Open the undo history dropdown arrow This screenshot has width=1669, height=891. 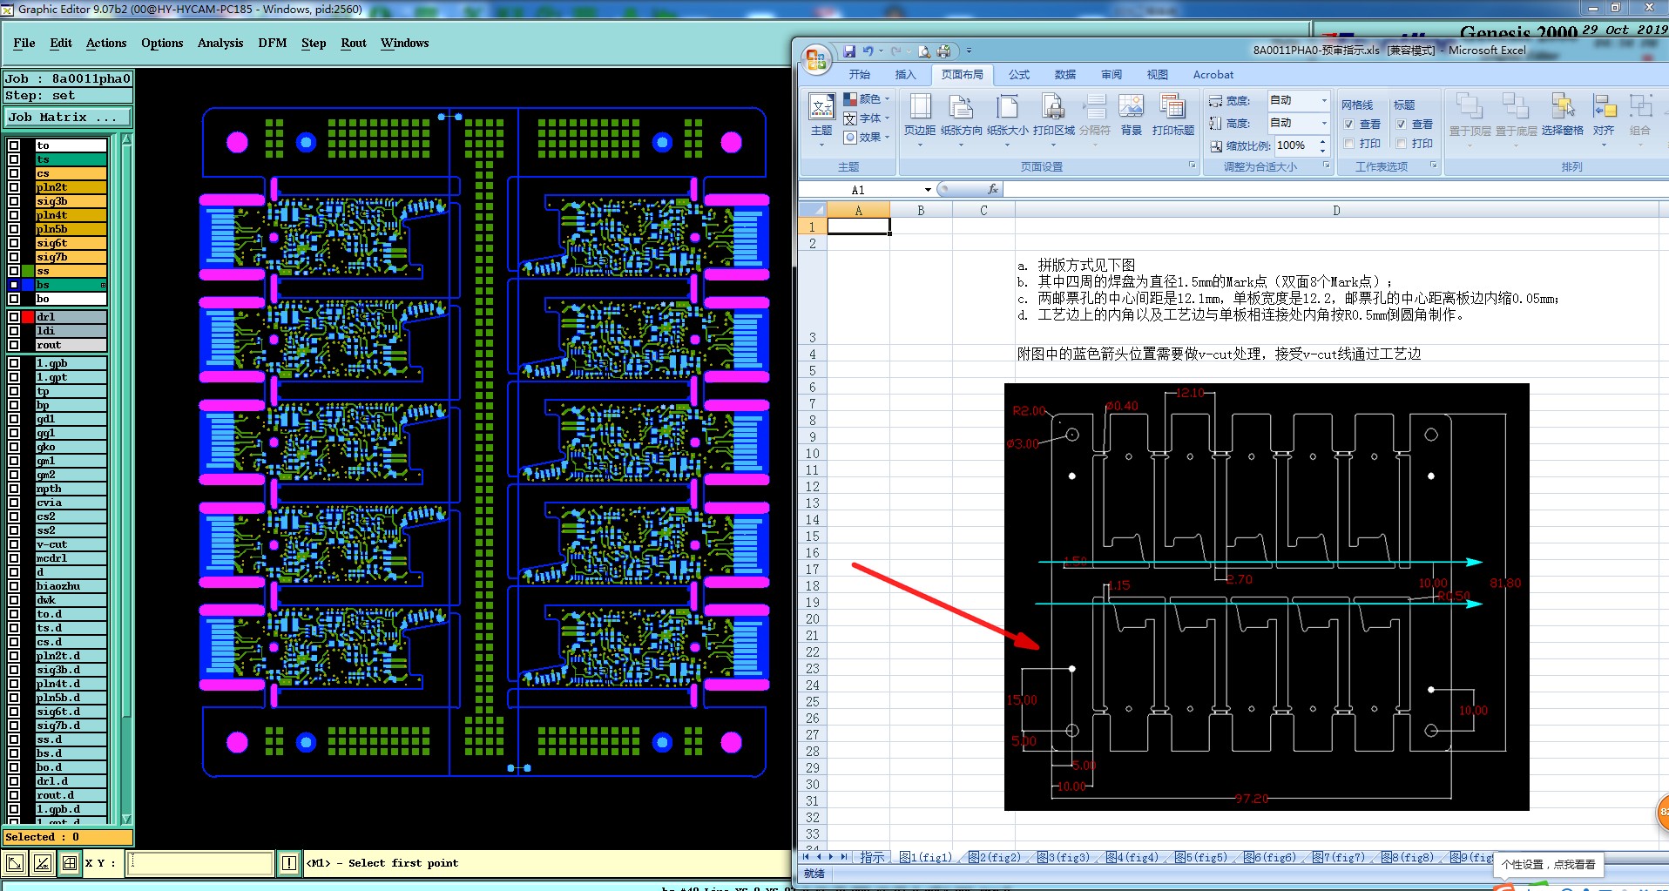pos(881,51)
